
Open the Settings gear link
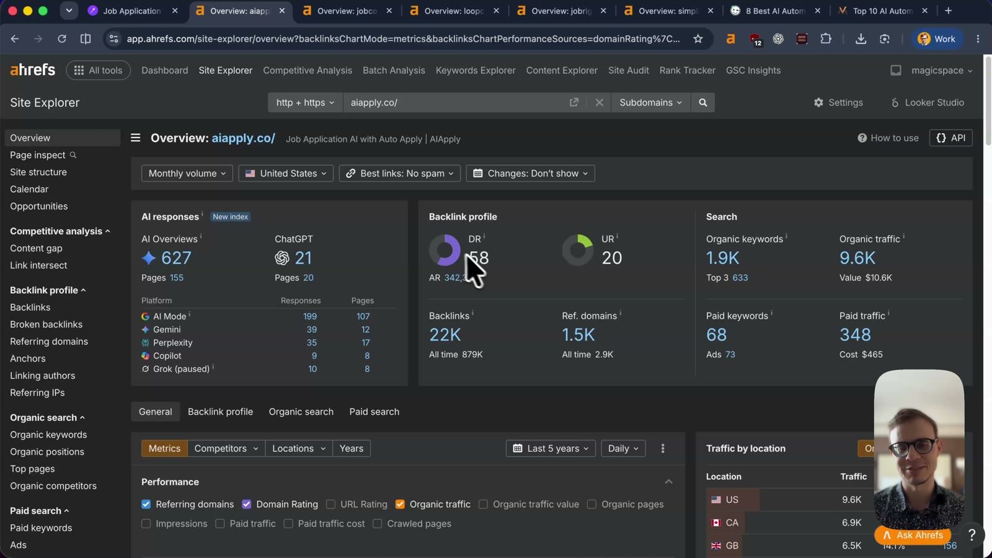tap(838, 102)
